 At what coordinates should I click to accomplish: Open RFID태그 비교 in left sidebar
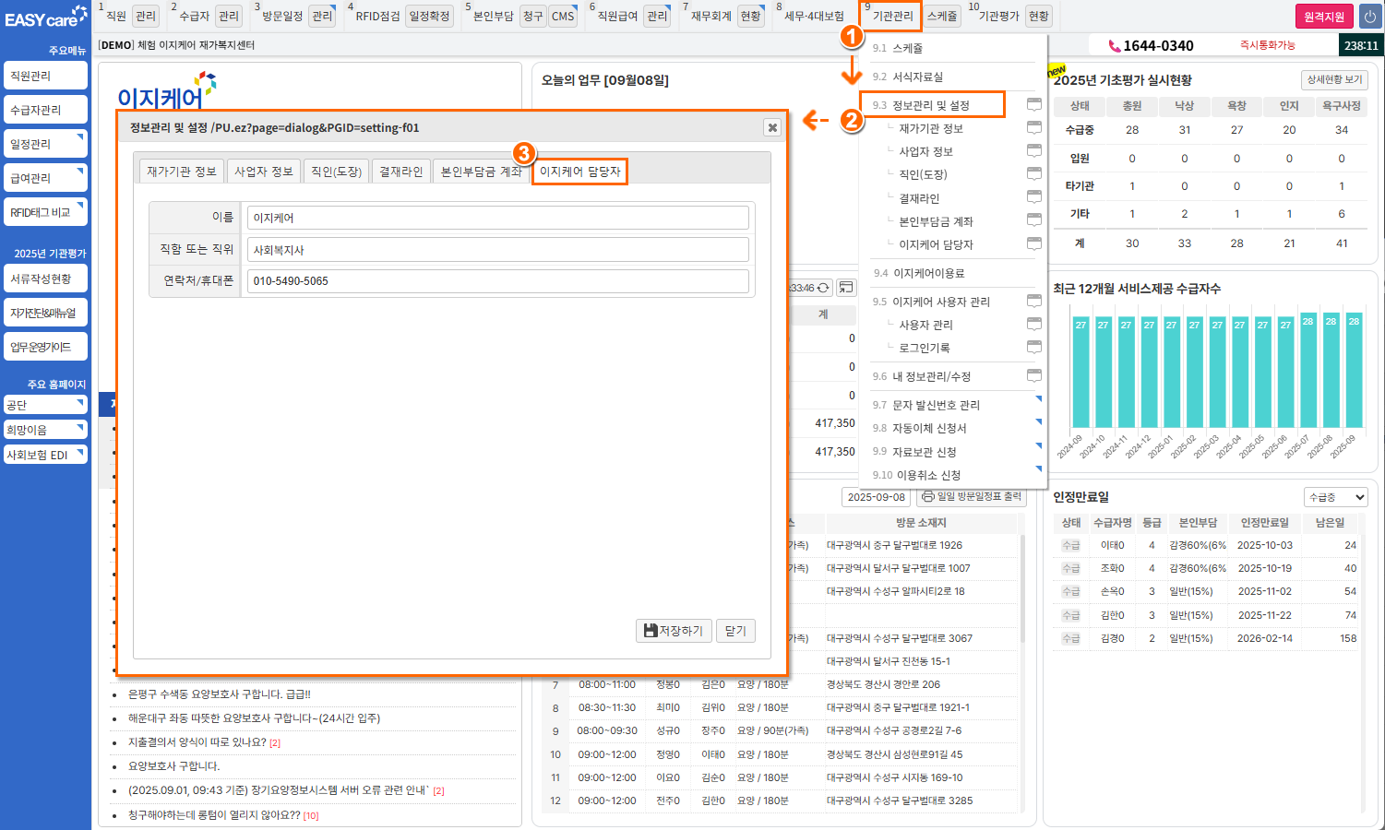tap(45, 212)
